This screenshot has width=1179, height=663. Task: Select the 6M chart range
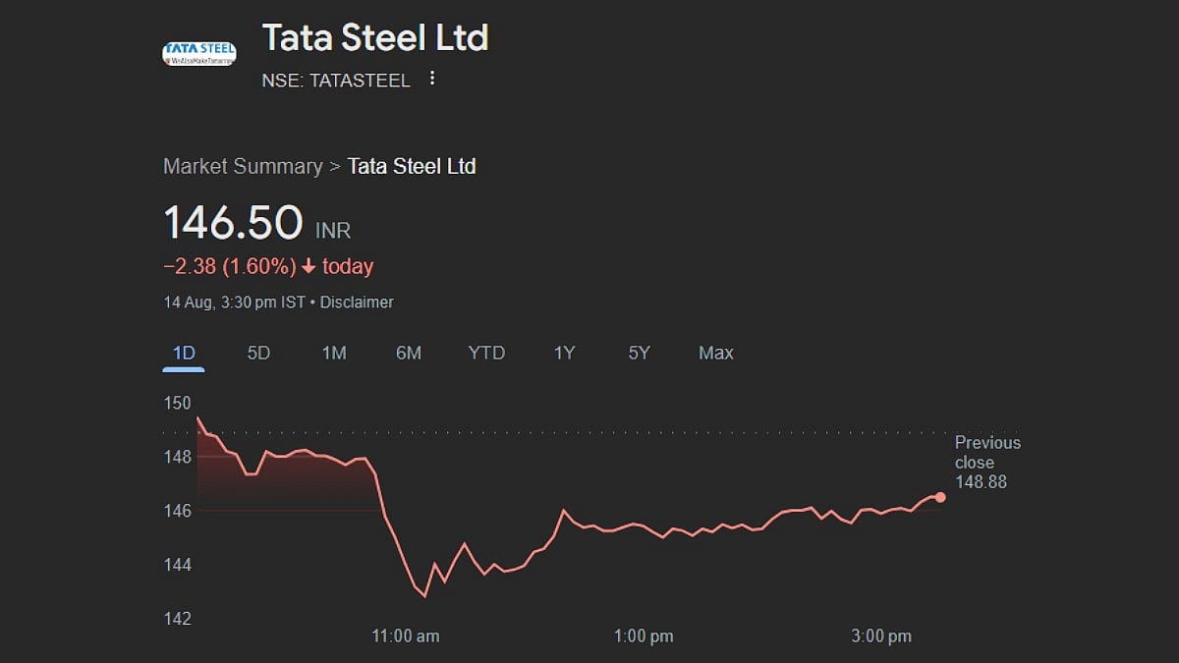[x=409, y=353]
